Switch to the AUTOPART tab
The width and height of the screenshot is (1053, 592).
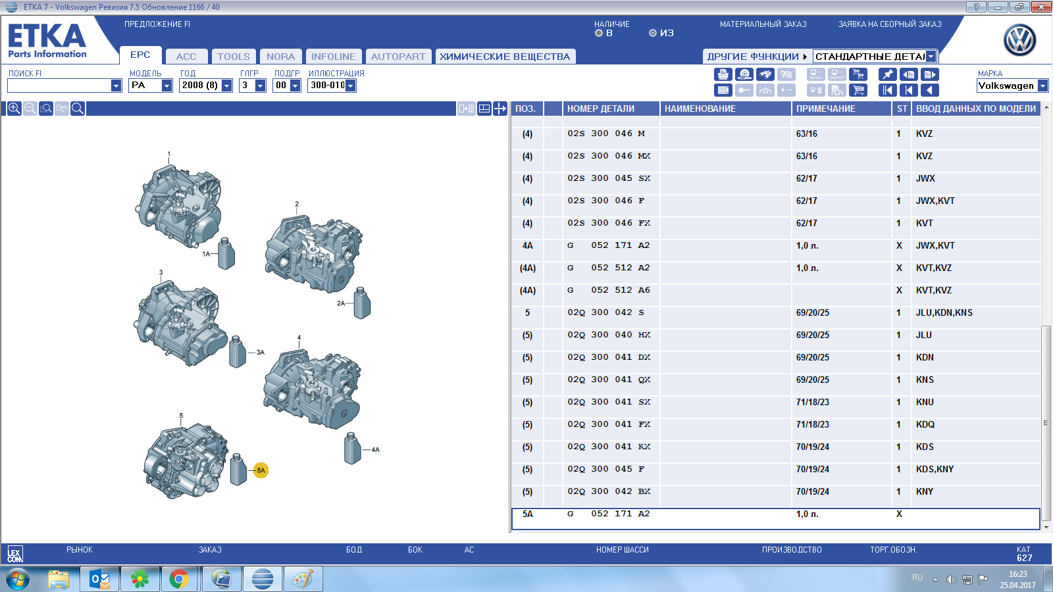click(398, 57)
